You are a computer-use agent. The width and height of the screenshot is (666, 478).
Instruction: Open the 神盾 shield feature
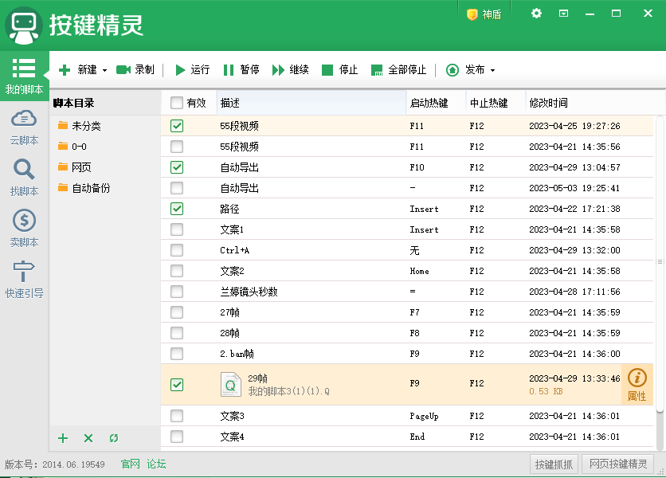484,14
